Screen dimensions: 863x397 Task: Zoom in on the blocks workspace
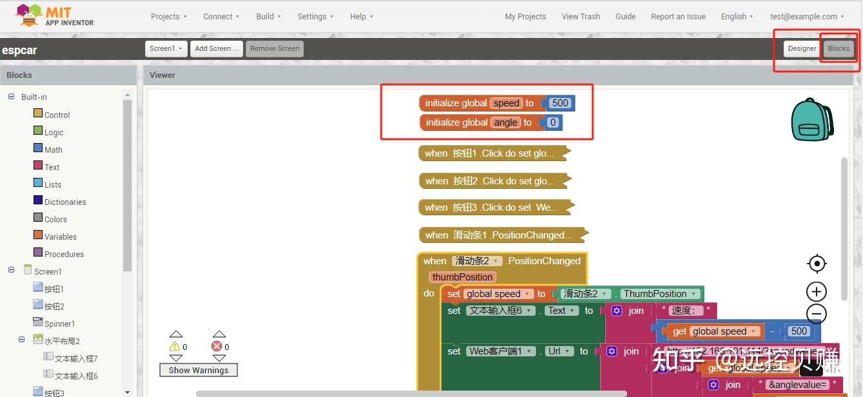(815, 291)
